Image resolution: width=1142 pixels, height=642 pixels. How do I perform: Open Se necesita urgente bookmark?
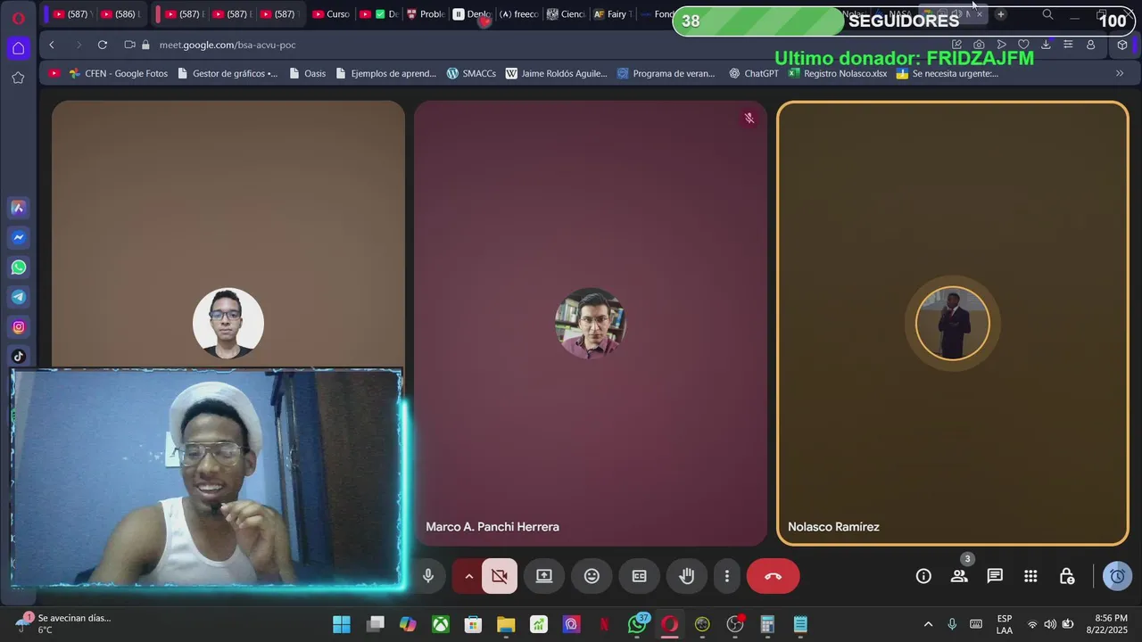(x=947, y=74)
